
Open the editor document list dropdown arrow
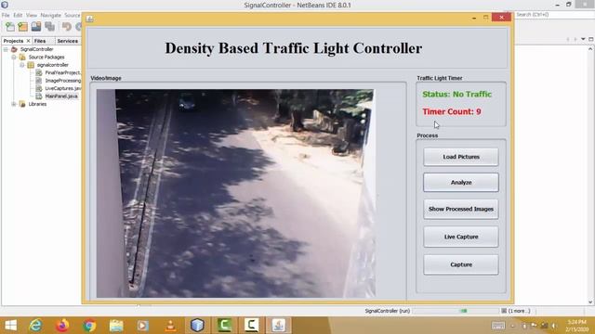pyautogui.click(x=583, y=39)
